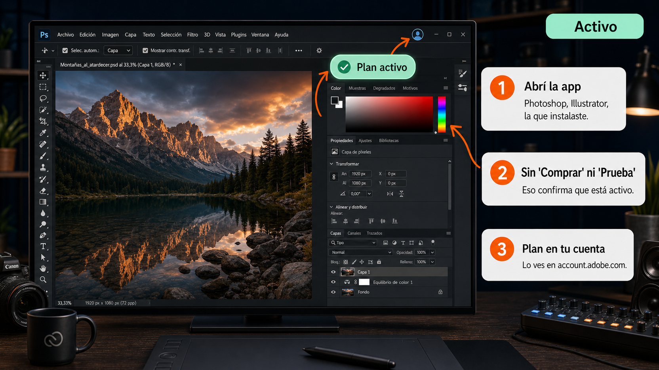The image size is (659, 370).
Task: Collapse the Alinear y distribuir section
Action: tap(331, 207)
